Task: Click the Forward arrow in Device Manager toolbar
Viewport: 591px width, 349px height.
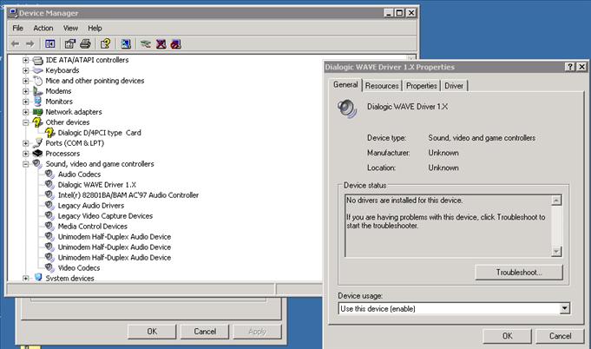Action: point(30,44)
